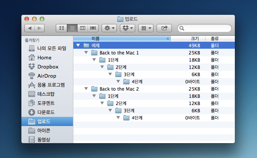The height and width of the screenshot is (158, 257).
Task: Click the 즐겨찾기 sidebar heading
Action: (x=32, y=40)
